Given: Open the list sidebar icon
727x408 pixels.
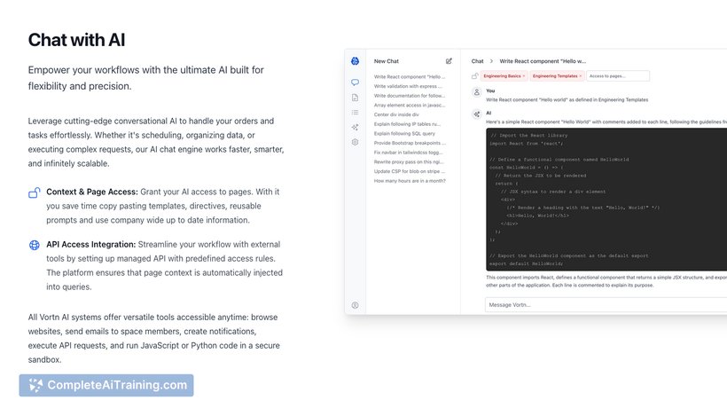Looking at the screenshot, I should click(355, 112).
